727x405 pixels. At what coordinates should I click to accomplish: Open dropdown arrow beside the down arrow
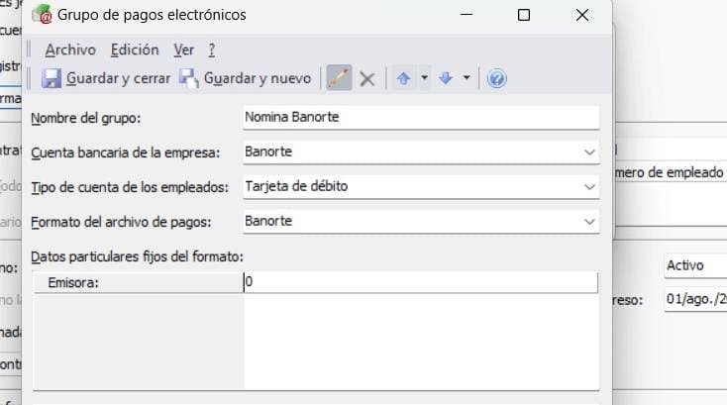(x=466, y=78)
